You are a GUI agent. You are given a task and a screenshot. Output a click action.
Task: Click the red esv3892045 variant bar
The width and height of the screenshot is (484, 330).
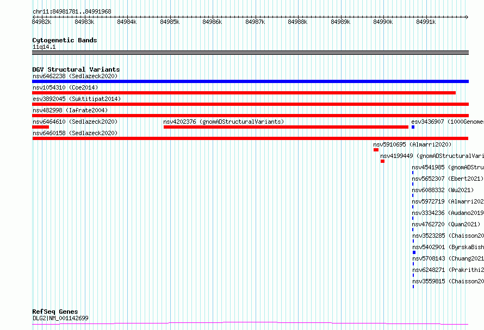250,104
